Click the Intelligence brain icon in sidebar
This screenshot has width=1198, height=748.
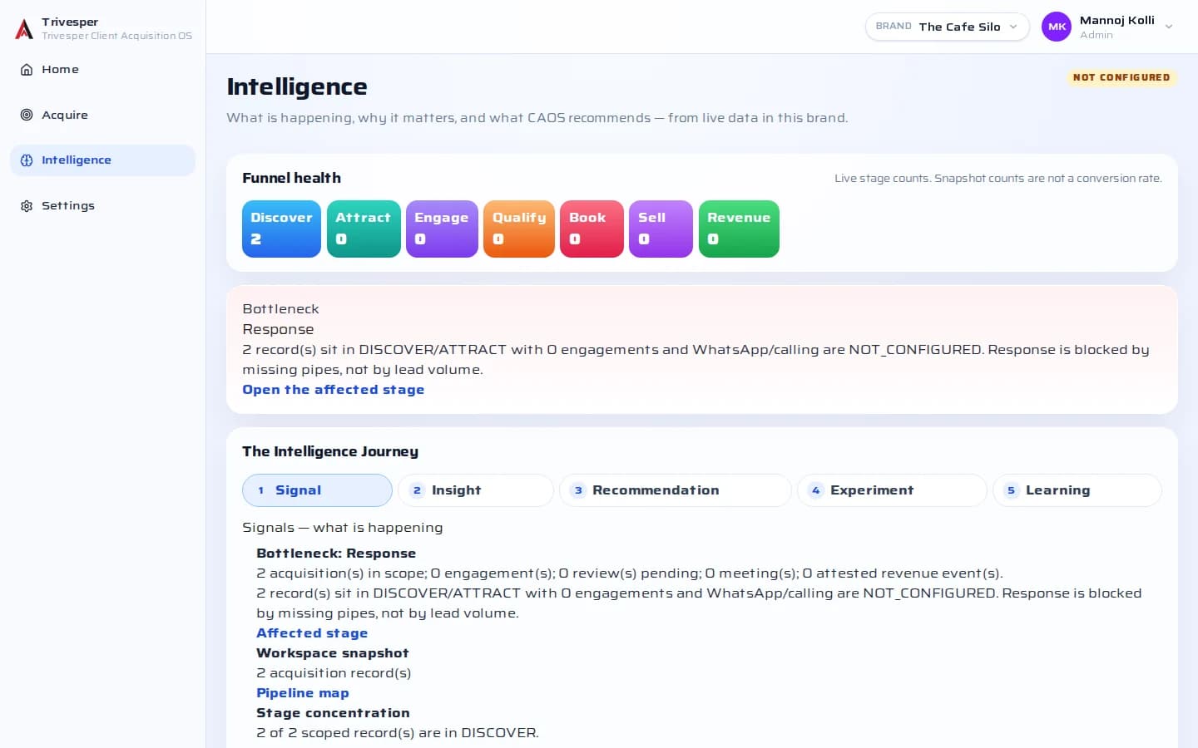(x=27, y=160)
